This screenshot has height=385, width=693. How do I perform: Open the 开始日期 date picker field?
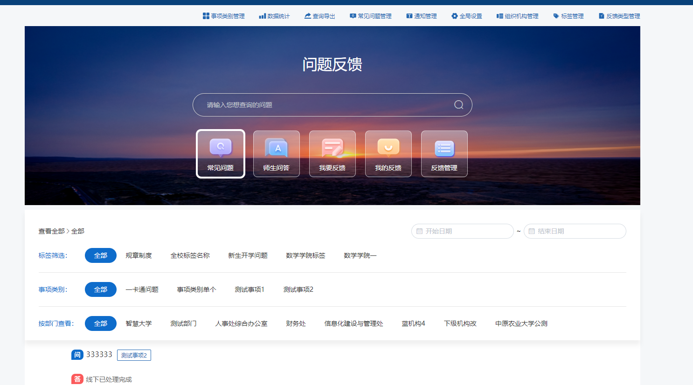463,231
